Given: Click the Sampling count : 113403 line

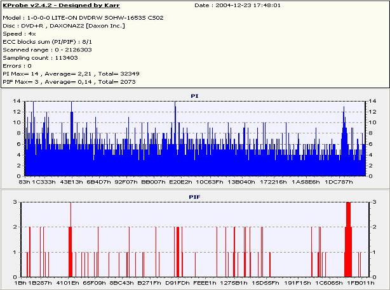Looking at the screenshot, I should point(40,58).
